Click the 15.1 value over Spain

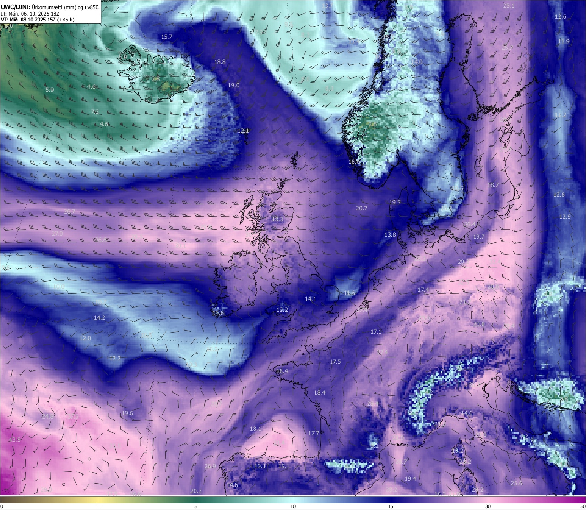click(284, 467)
